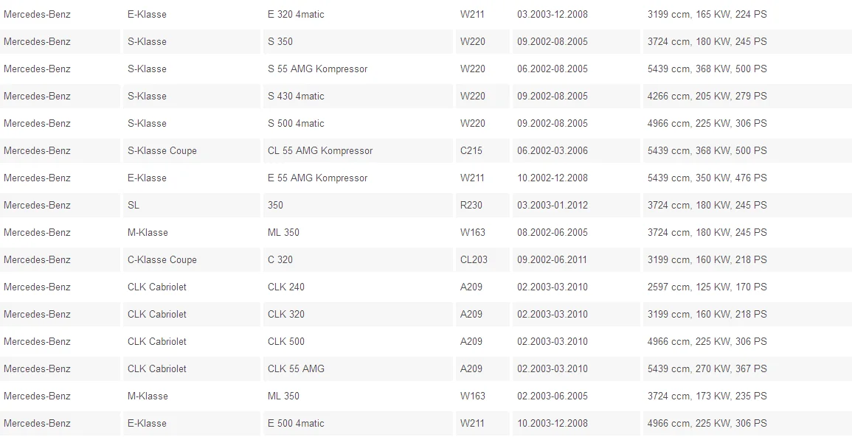
Task: Click the E 55 AMG Kompressor entry
Action: tap(358, 178)
